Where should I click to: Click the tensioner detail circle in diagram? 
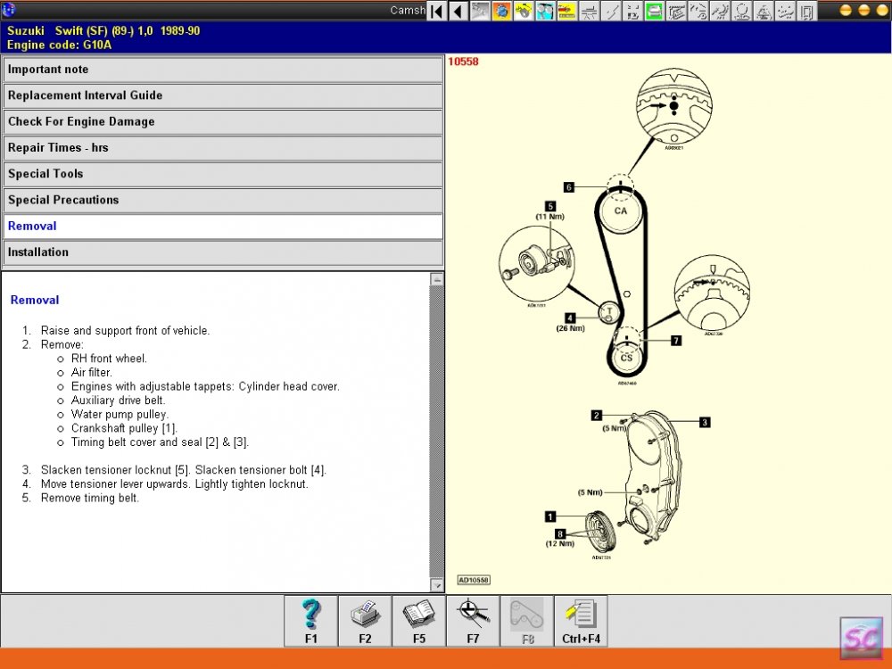[x=536, y=263]
